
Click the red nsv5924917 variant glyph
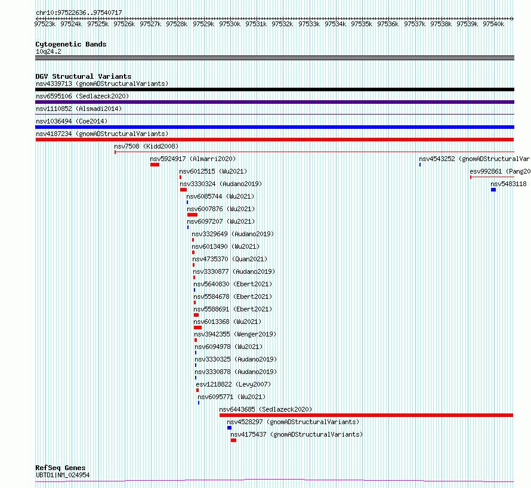pos(155,165)
